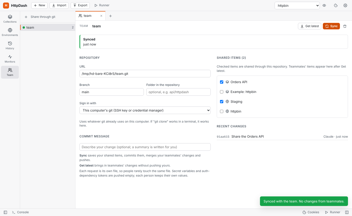
Task: Open the Console from status bar
Action: coord(20,212)
